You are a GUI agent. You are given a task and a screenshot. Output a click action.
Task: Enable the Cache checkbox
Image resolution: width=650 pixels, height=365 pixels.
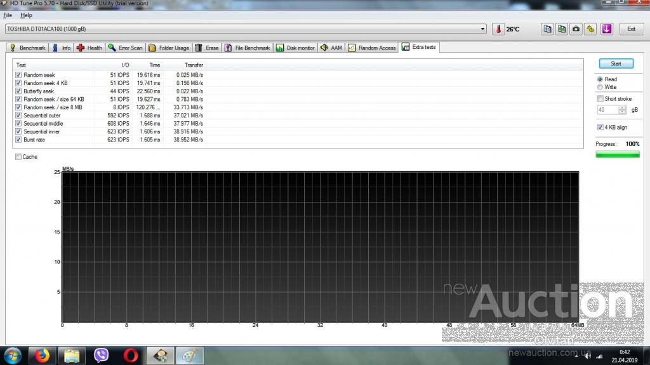click(18, 157)
